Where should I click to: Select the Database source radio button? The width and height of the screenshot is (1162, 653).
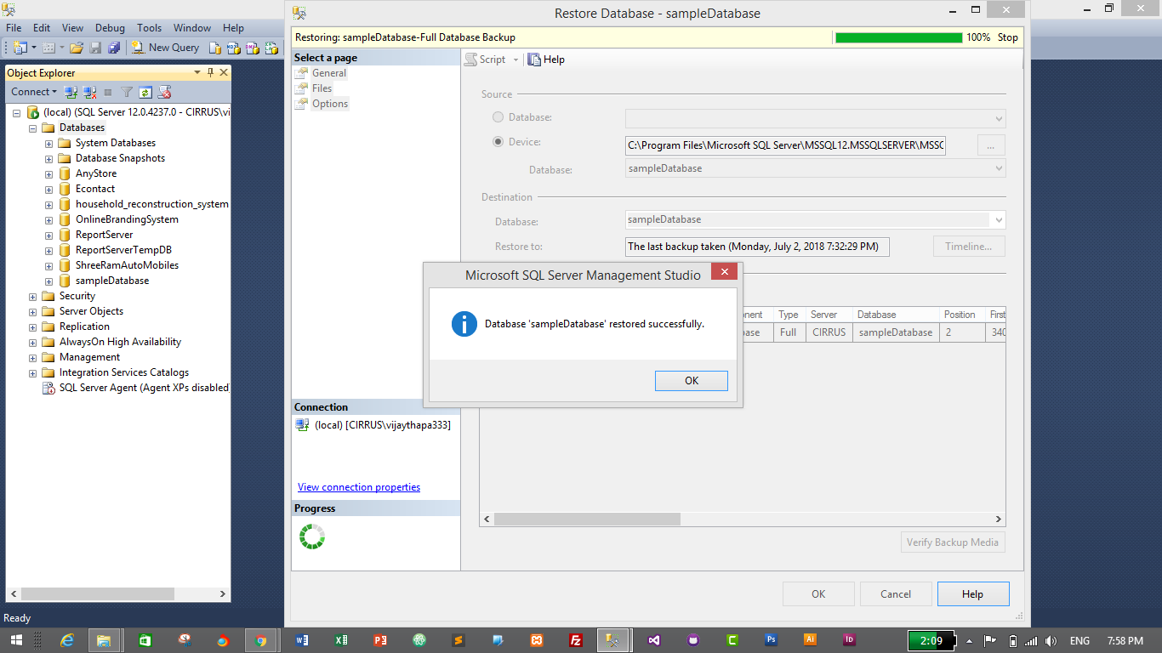point(497,117)
